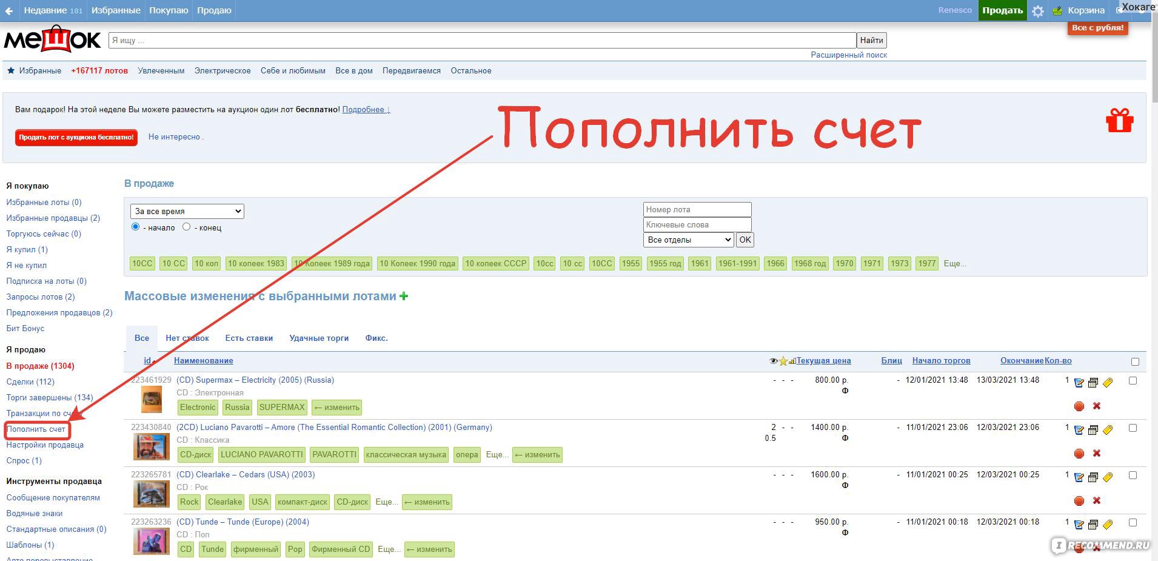Open Pavarotti lot thumbnail image
Image resolution: width=1158 pixels, height=561 pixels.
tap(152, 447)
